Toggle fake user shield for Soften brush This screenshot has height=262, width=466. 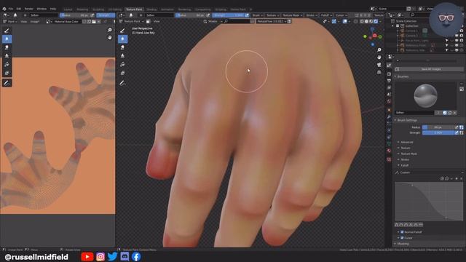pos(445,113)
